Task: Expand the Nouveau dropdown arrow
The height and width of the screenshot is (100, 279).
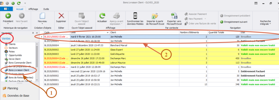Action: tap(42, 24)
